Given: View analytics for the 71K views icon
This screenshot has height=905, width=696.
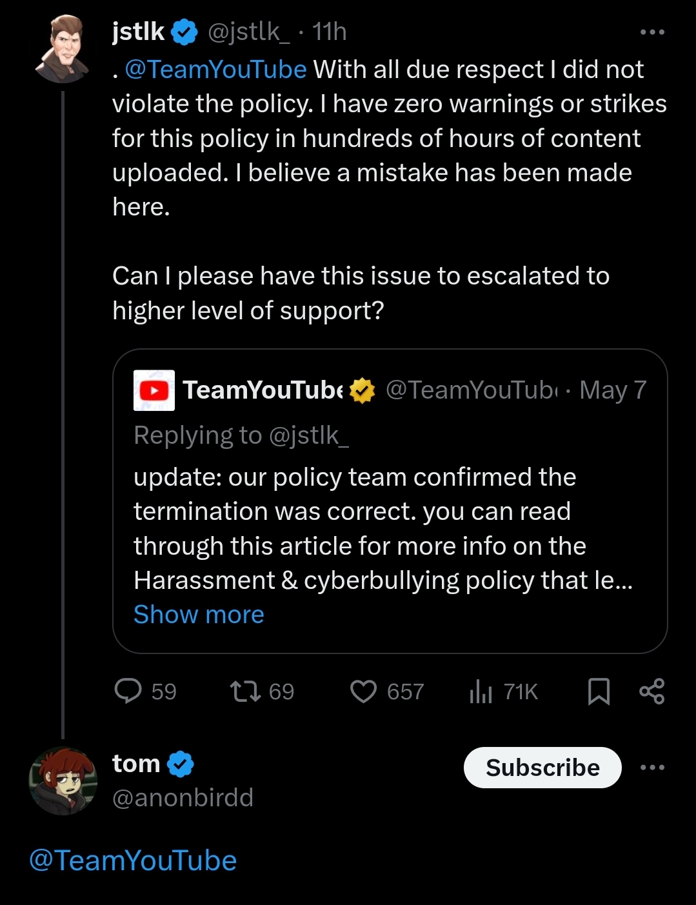Looking at the screenshot, I should [x=481, y=691].
